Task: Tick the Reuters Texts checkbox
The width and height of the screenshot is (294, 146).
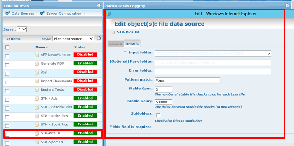Action: click(7, 91)
